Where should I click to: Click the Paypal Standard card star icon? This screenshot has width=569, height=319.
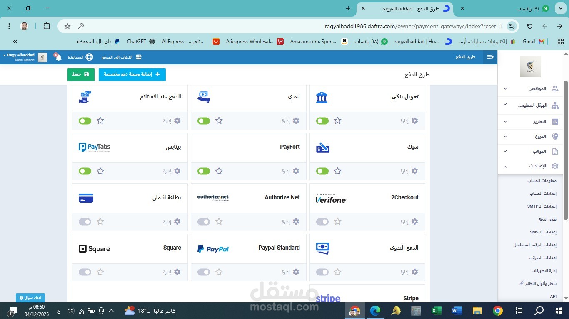[219, 272]
